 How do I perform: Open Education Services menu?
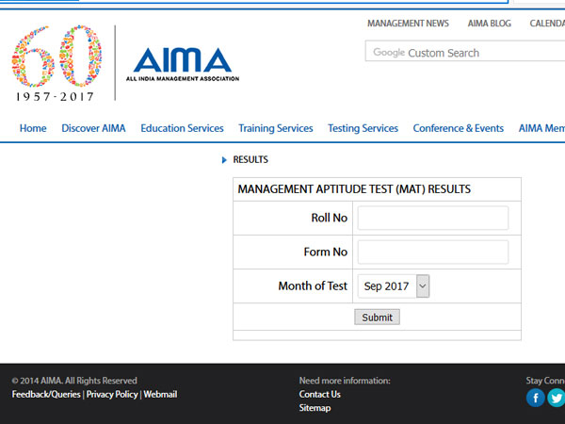pos(182,128)
